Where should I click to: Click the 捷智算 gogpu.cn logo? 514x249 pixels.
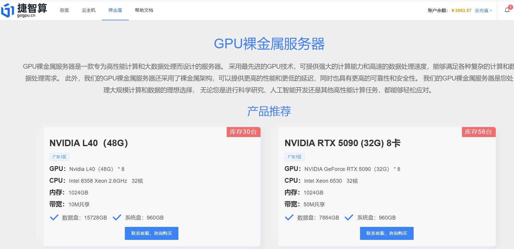[x=24, y=10]
